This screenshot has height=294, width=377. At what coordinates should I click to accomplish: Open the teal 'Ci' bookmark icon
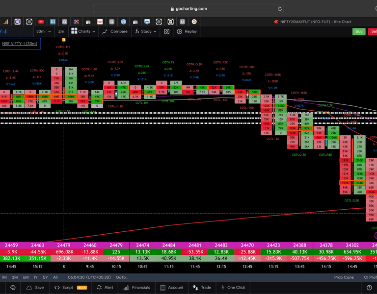53,22
